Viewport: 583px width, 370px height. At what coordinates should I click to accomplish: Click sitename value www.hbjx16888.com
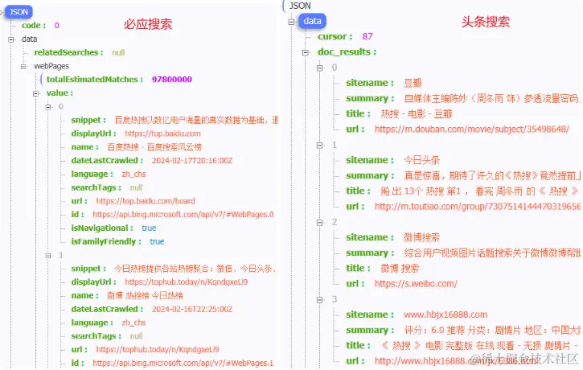click(x=445, y=314)
